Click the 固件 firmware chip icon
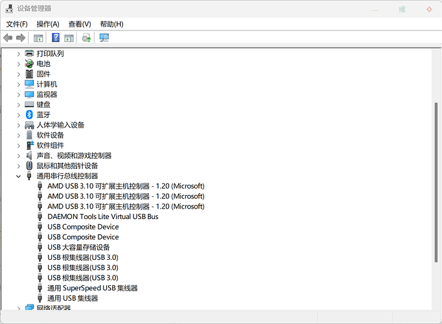The height and width of the screenshot is (324, 442). click(29, 74)
